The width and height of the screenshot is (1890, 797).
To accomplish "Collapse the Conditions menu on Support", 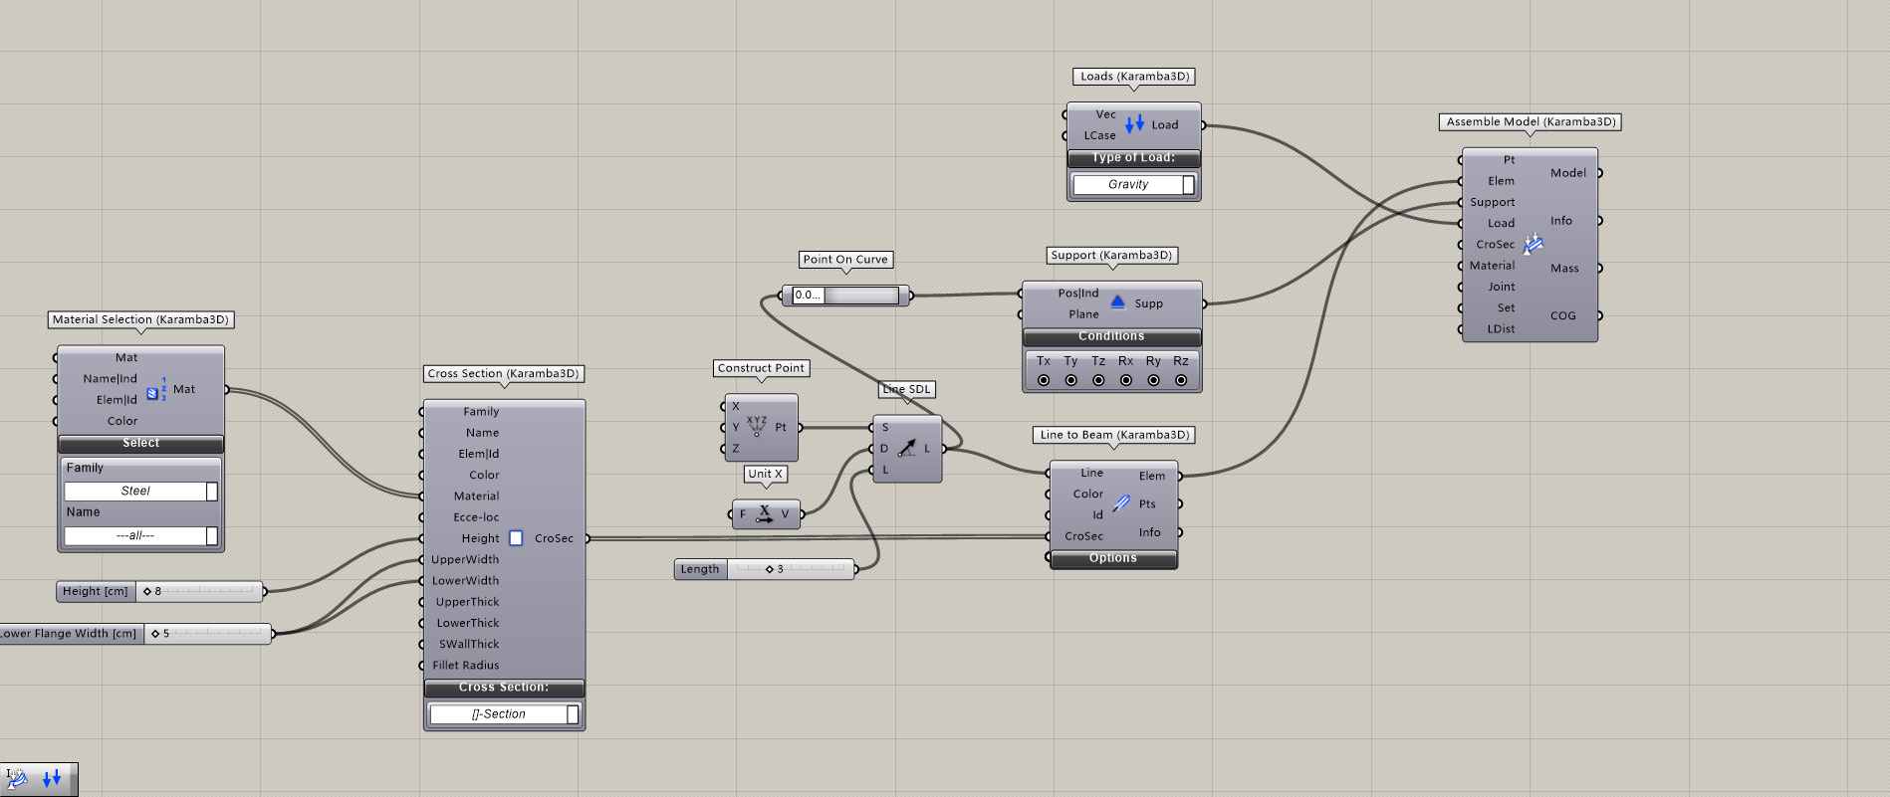I will point(1111,337).
